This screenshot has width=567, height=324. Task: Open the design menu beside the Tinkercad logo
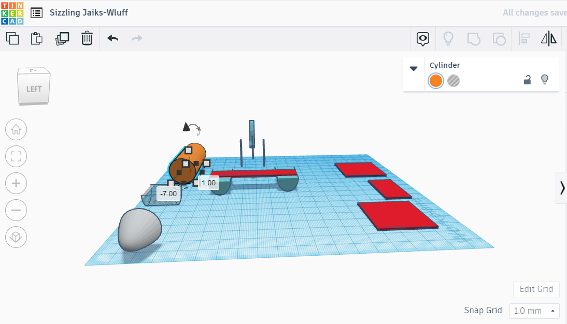coord(36,12)
